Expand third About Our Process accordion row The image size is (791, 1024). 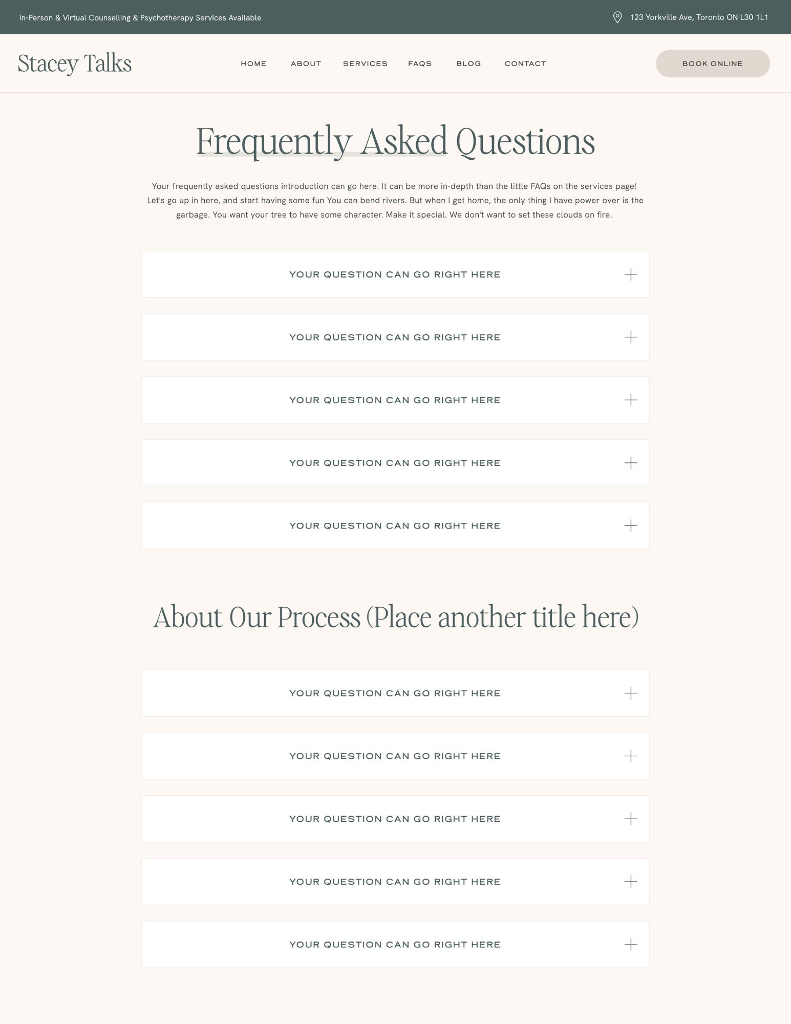tap(395, 819)
